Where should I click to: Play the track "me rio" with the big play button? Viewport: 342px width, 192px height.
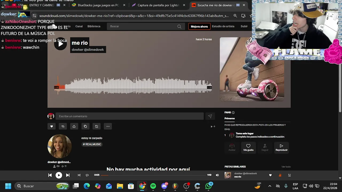pyautogui.click(x=60, y=44)
